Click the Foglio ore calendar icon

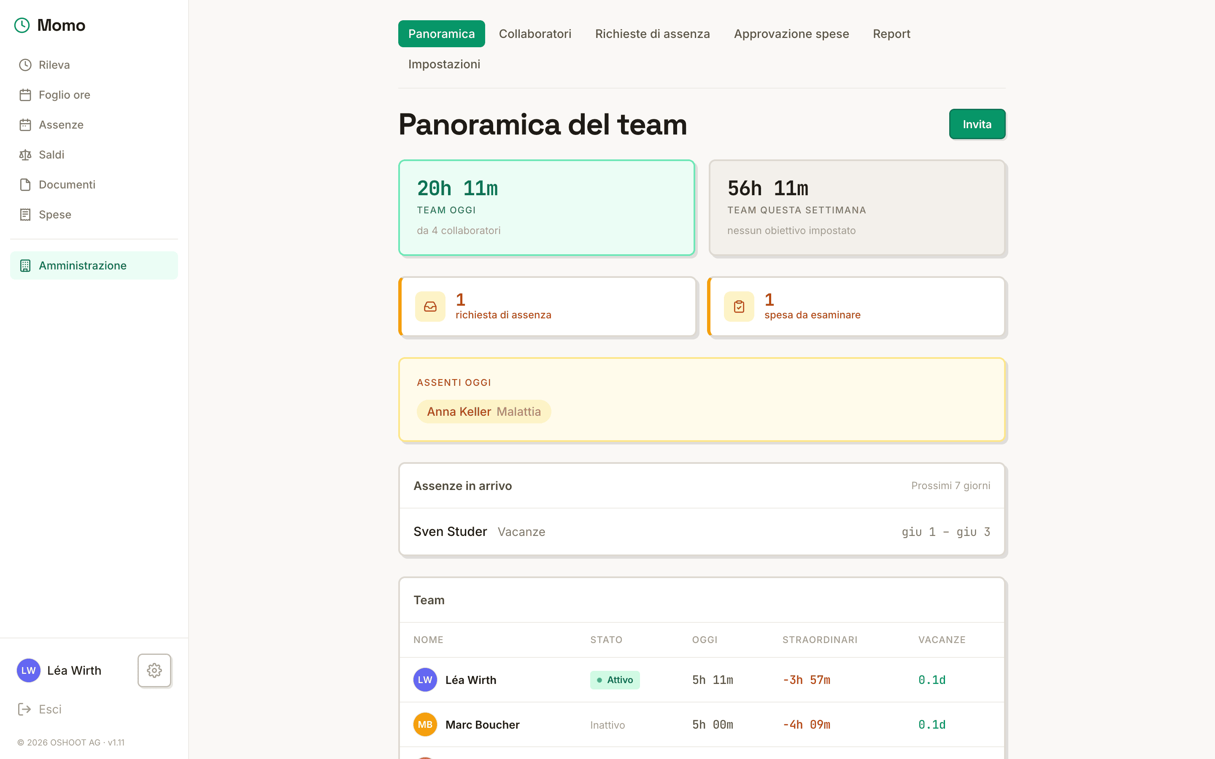[x=25, y=95]
